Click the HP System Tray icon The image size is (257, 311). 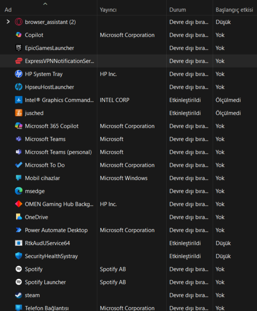coord(19,74)
